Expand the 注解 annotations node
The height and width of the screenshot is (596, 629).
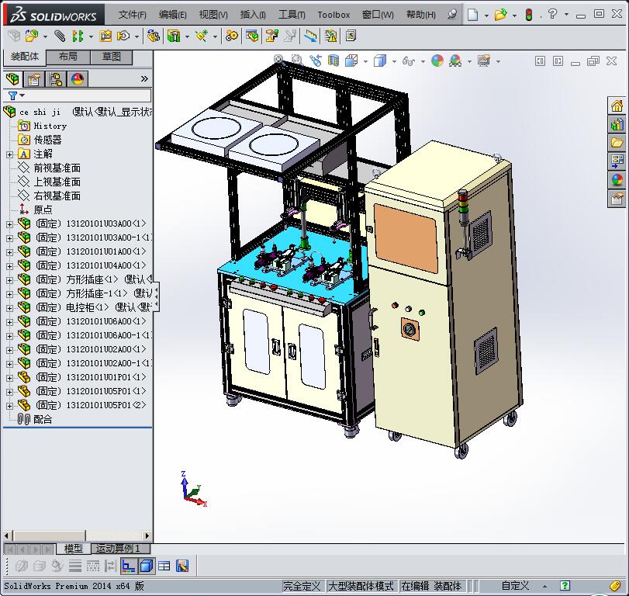(9, 154)
